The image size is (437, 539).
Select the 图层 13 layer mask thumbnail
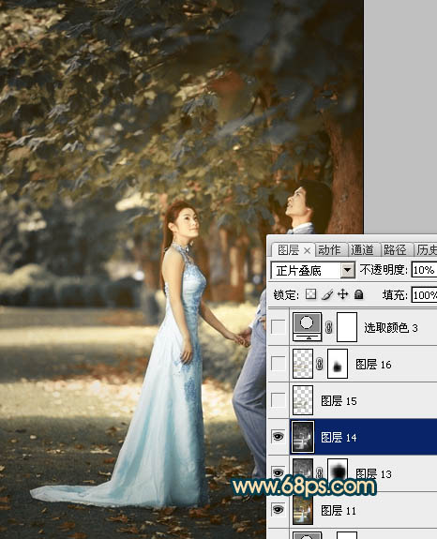point(338,472)
